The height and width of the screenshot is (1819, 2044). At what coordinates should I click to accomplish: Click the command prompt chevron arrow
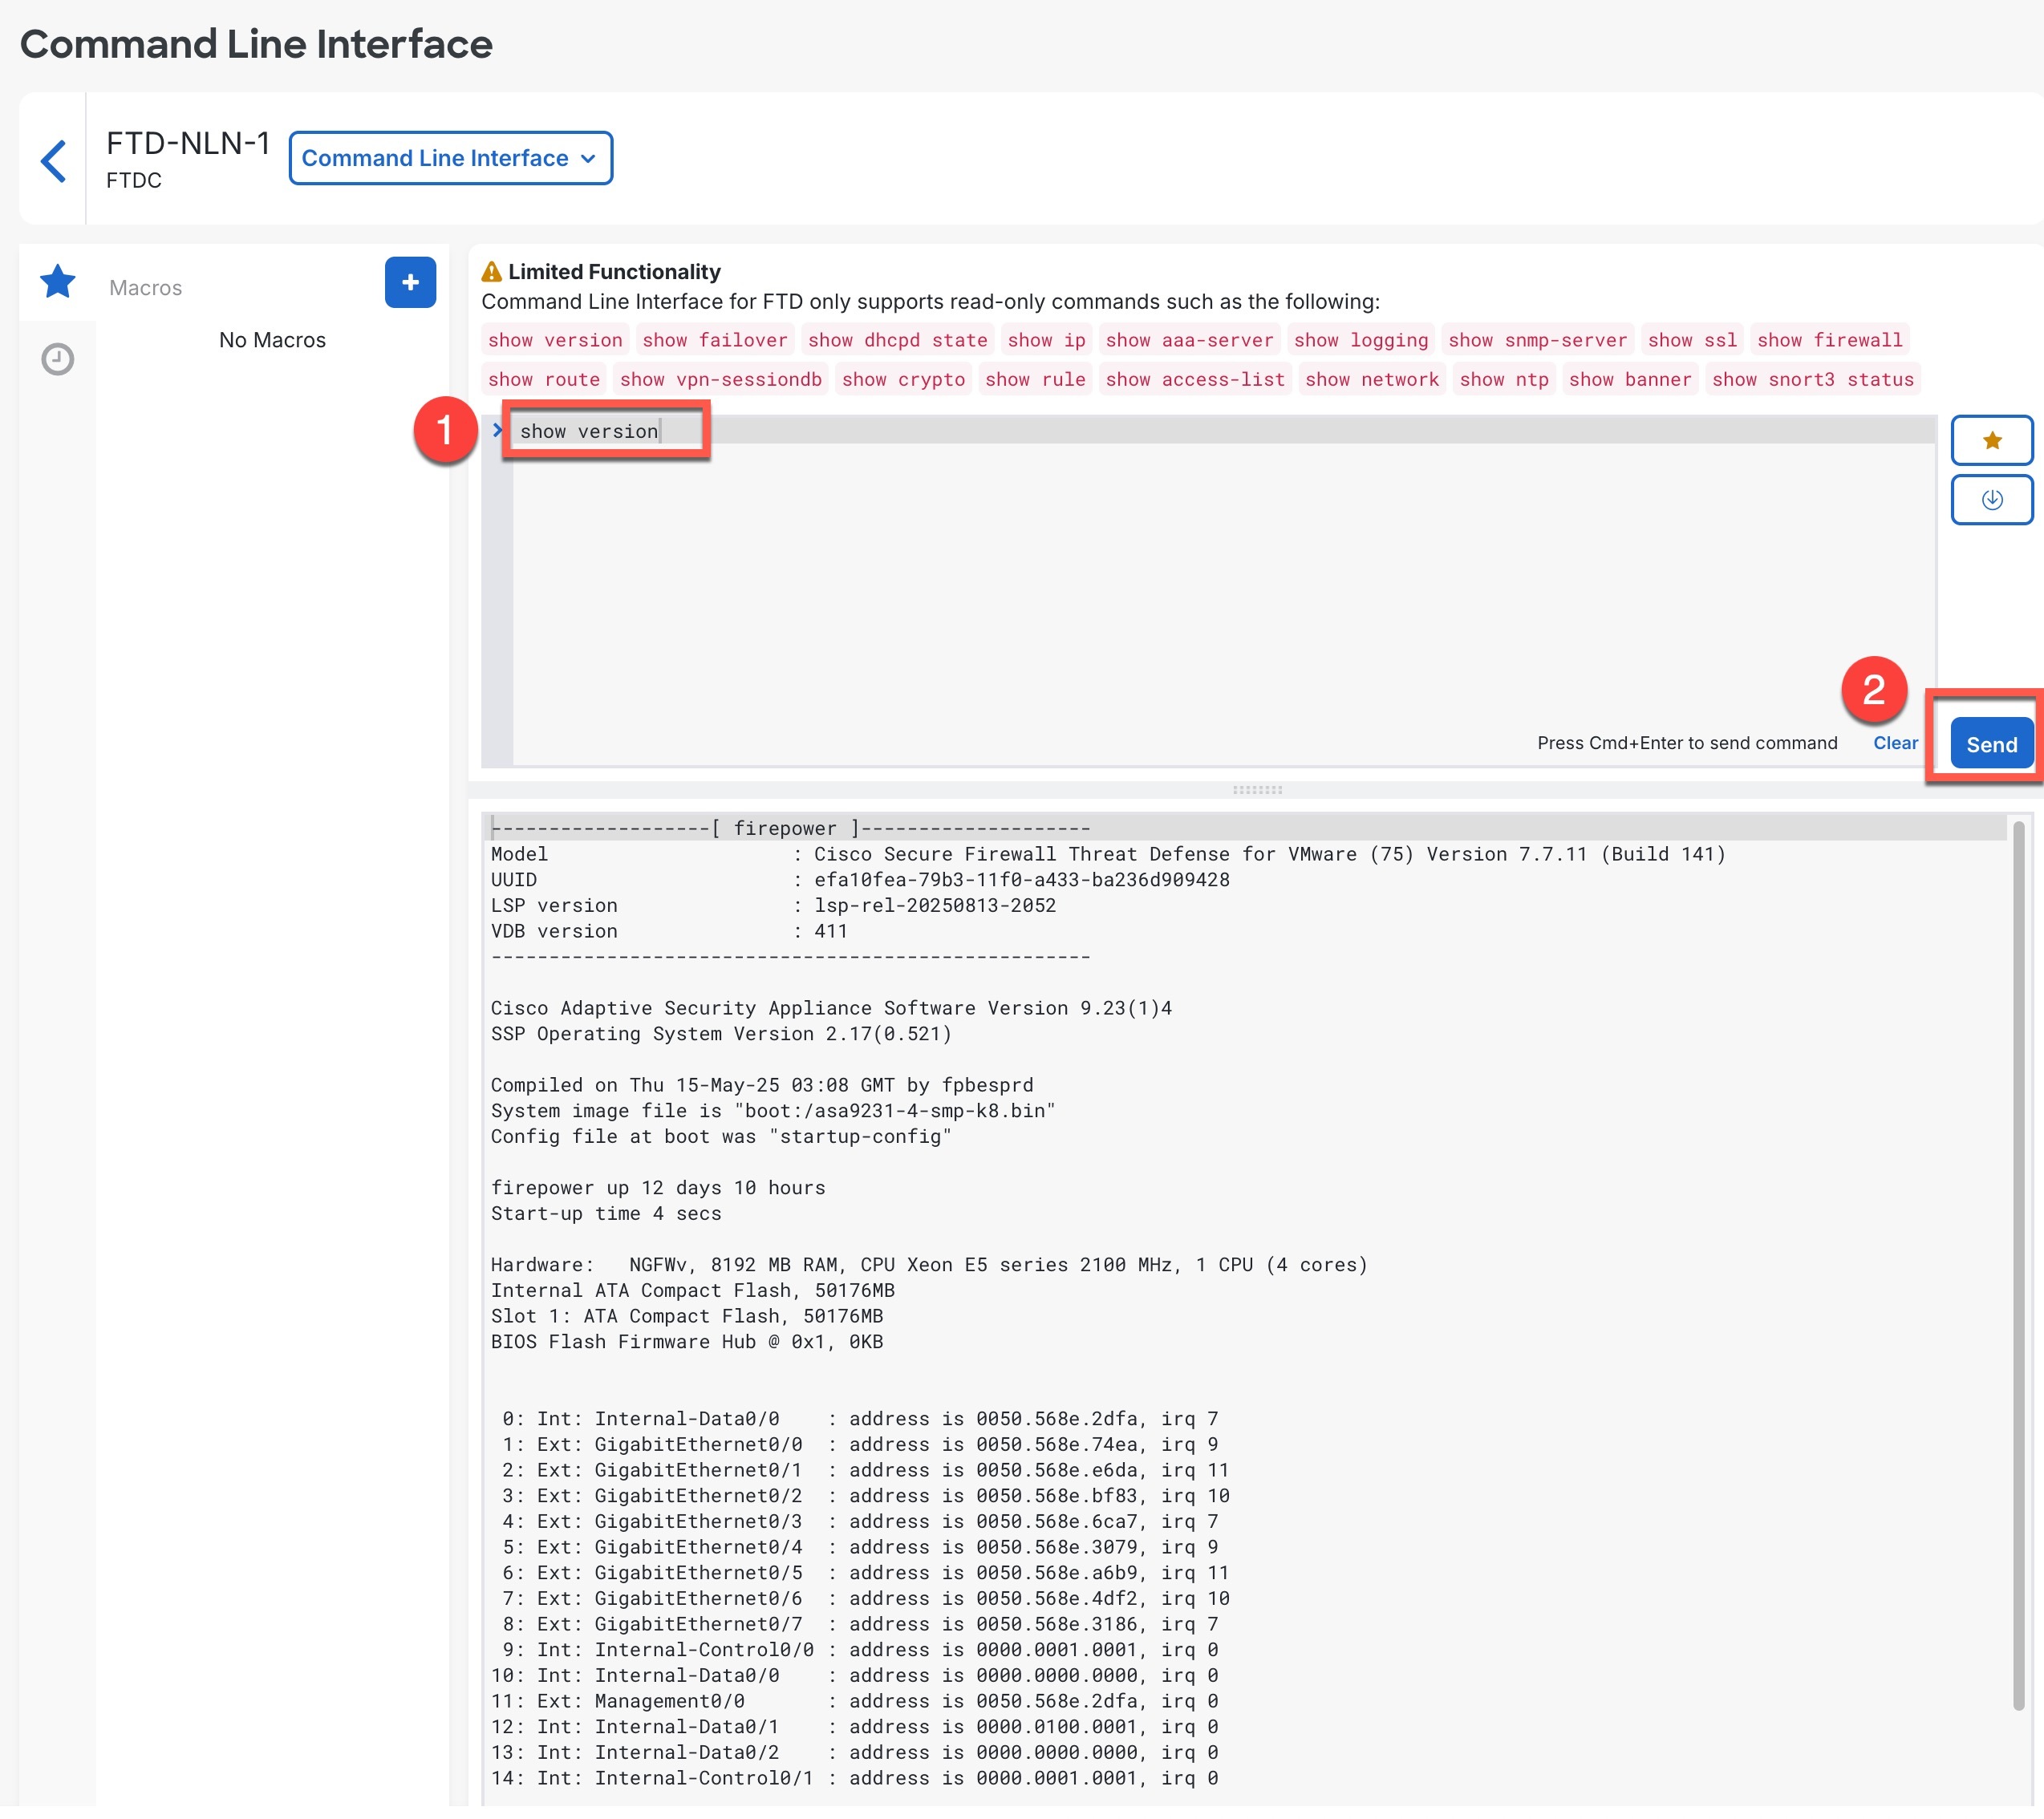click(x=497, y=431)
